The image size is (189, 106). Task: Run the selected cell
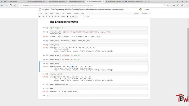point(63,17)
